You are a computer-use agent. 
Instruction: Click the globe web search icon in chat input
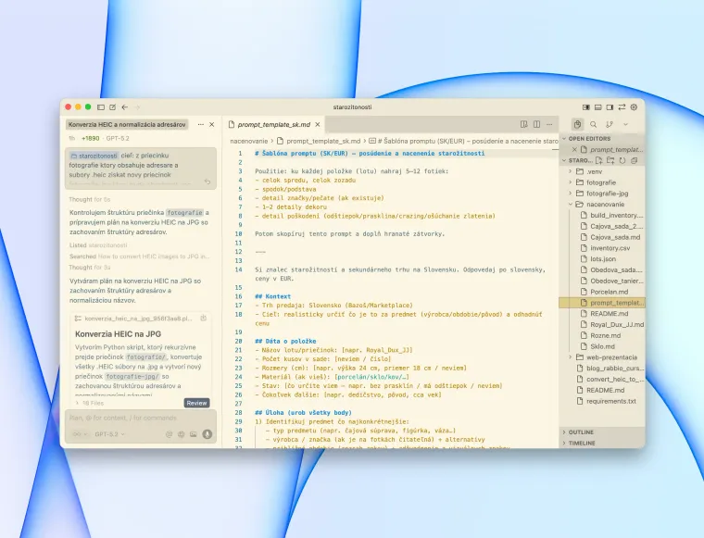182,434
